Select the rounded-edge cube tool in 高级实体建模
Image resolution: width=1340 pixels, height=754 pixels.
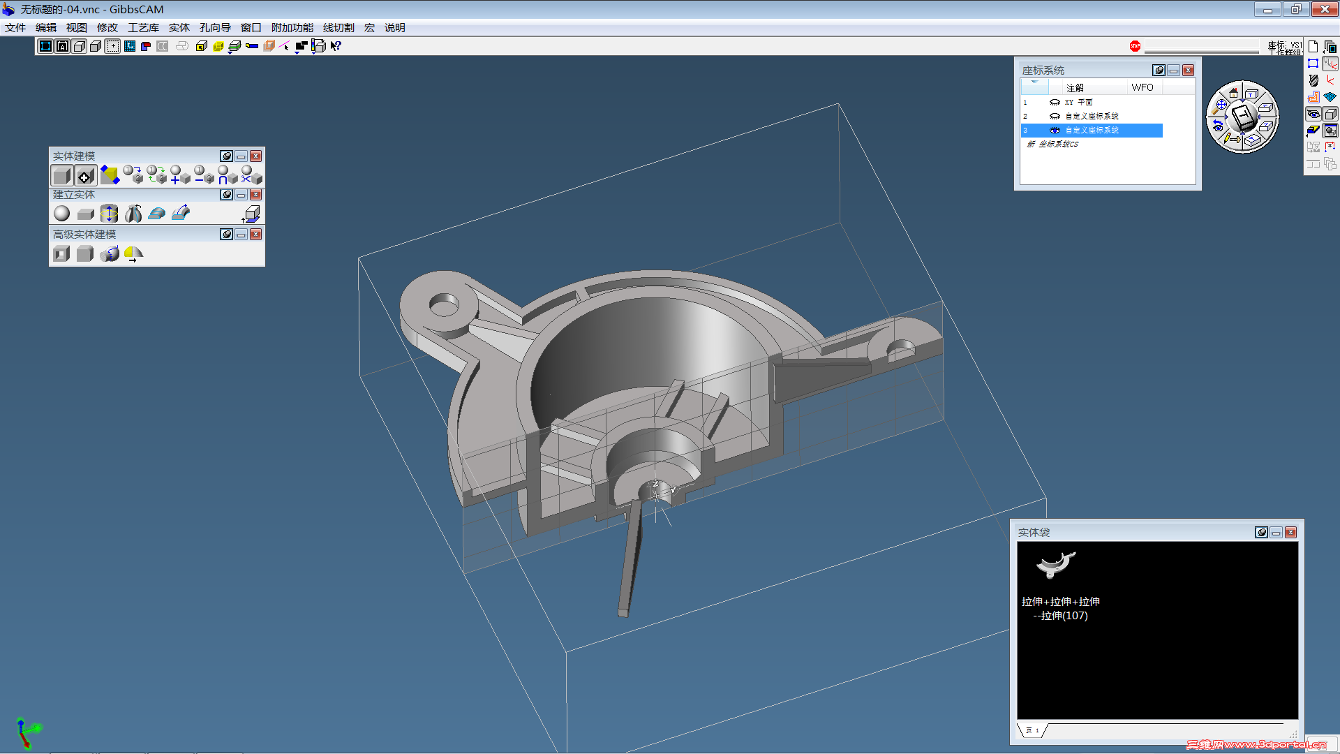[85, 254]
